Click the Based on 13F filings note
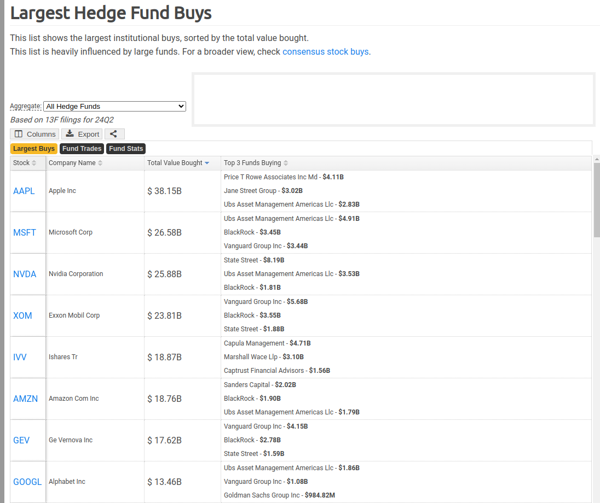 coord(62,120)
